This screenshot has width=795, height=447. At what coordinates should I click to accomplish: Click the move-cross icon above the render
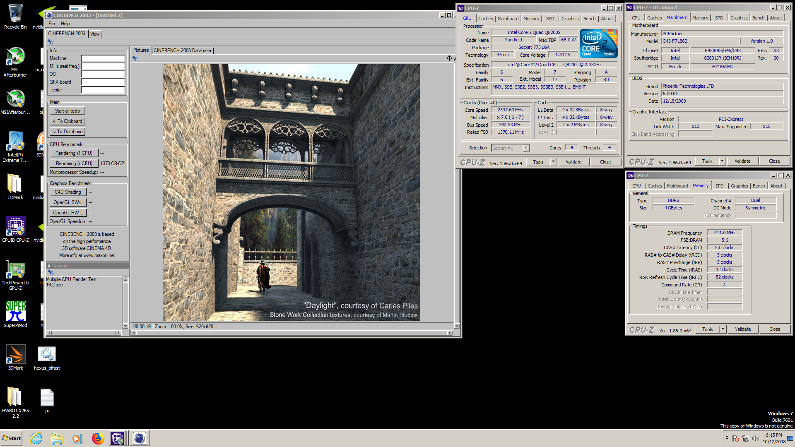[x=449, y=58]
